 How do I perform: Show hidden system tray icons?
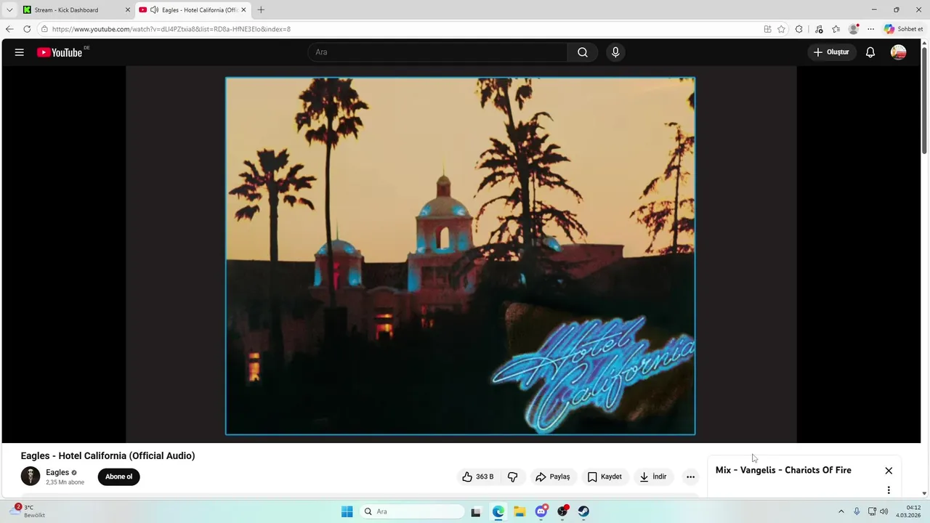[841, 511]
